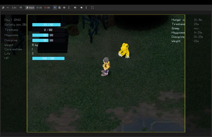Mute game audio with the speaker icon
The image size is (212, 137).
tap(75, 8)
